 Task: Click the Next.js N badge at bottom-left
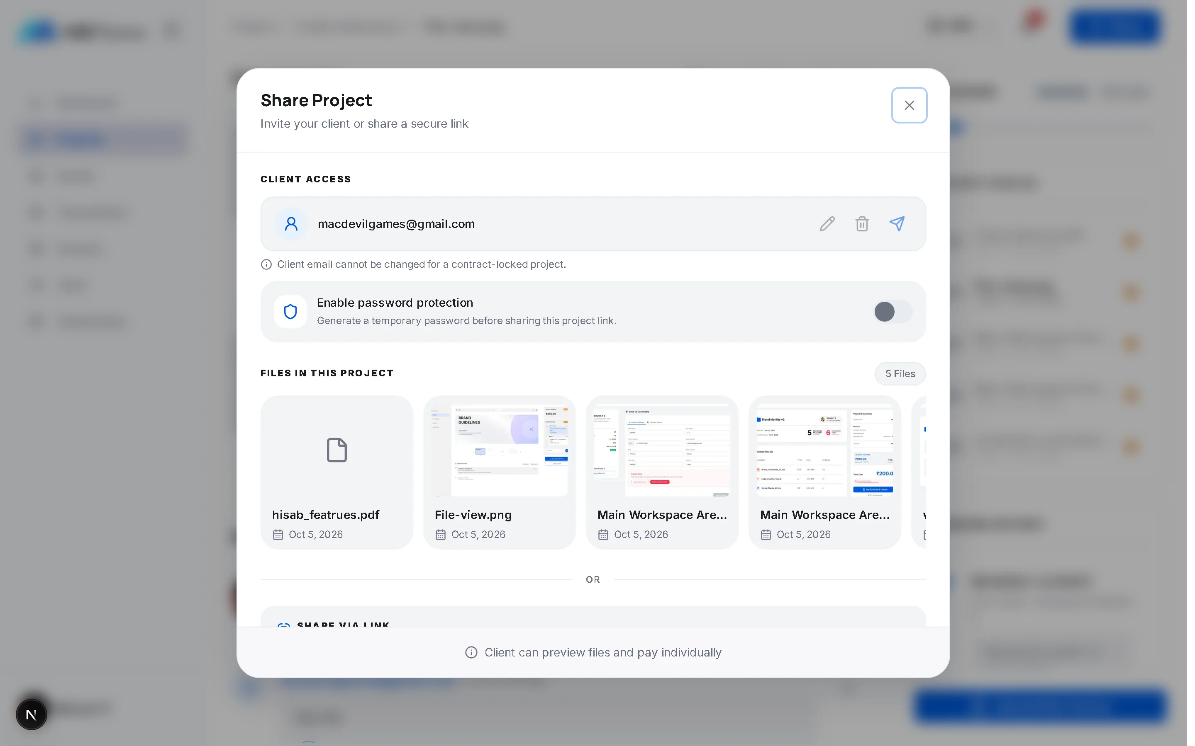31,715
